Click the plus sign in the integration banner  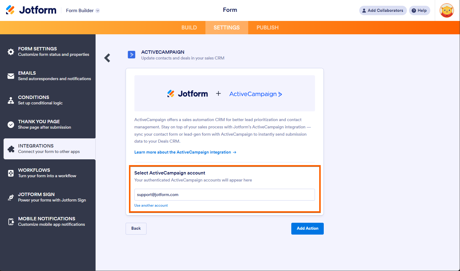click(x=218, y=94)
